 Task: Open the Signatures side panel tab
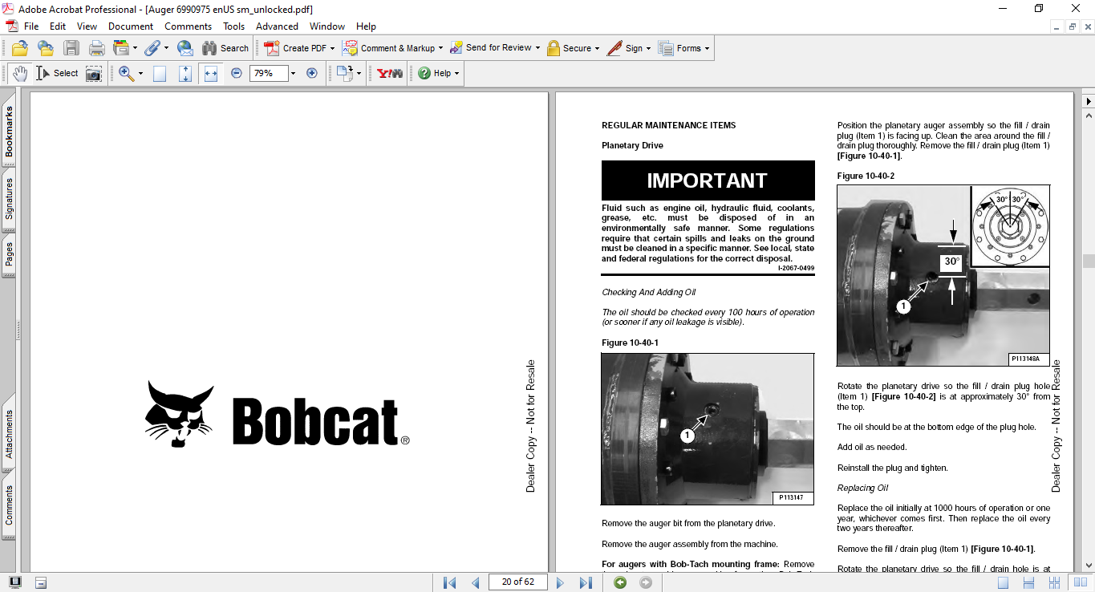click(x=9, y=199)
